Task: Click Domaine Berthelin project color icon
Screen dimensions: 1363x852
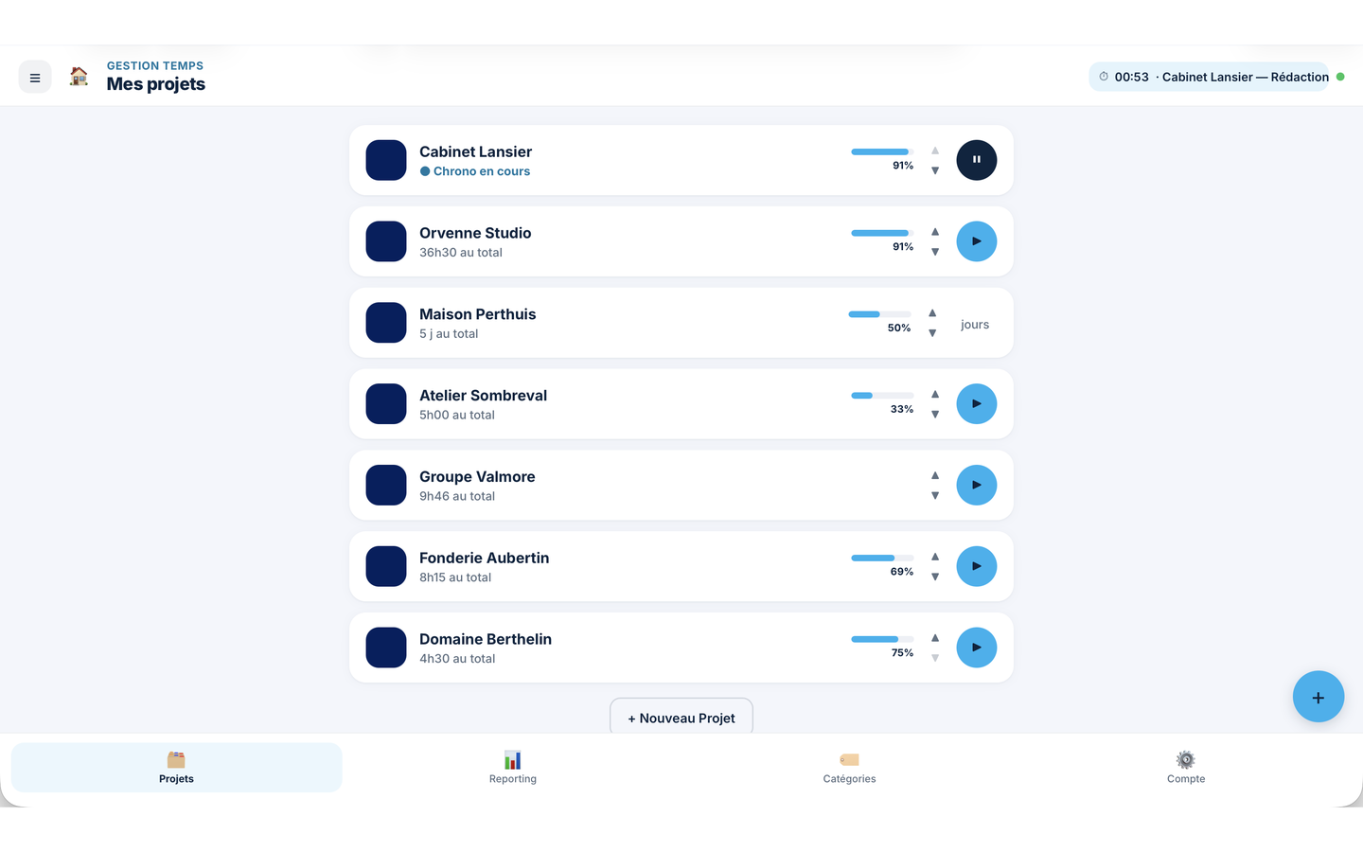Action: pyautogui.click(x=386, y=648)
